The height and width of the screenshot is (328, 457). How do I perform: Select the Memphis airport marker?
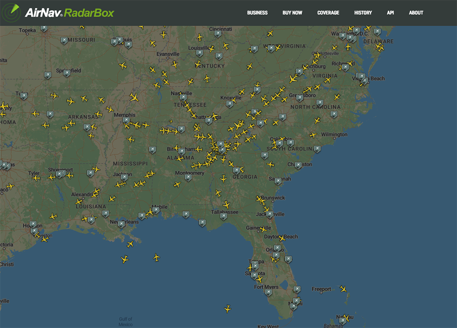(x=126, y=121)
